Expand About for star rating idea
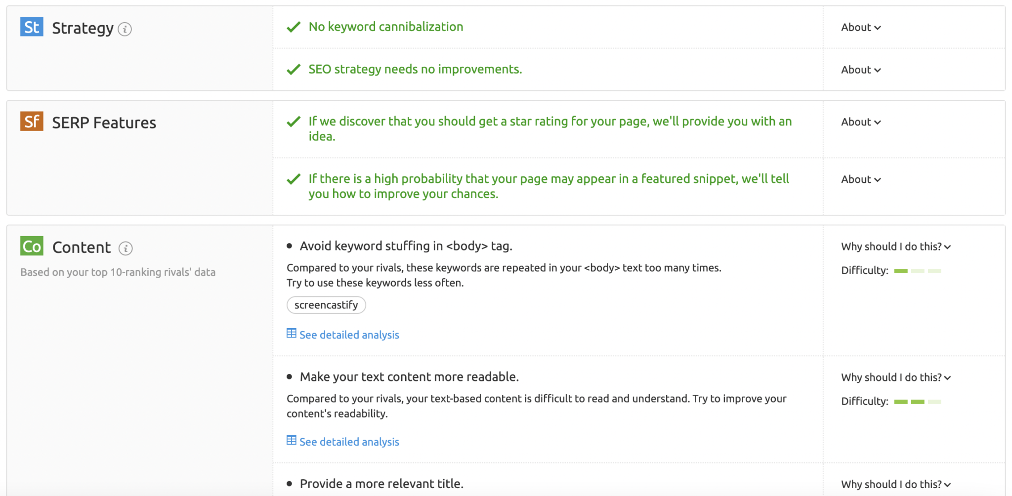 point(861,122)
